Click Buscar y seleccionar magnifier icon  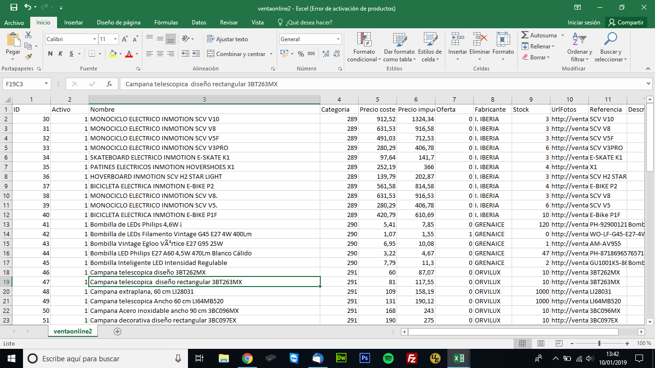[x=610, y=39]
